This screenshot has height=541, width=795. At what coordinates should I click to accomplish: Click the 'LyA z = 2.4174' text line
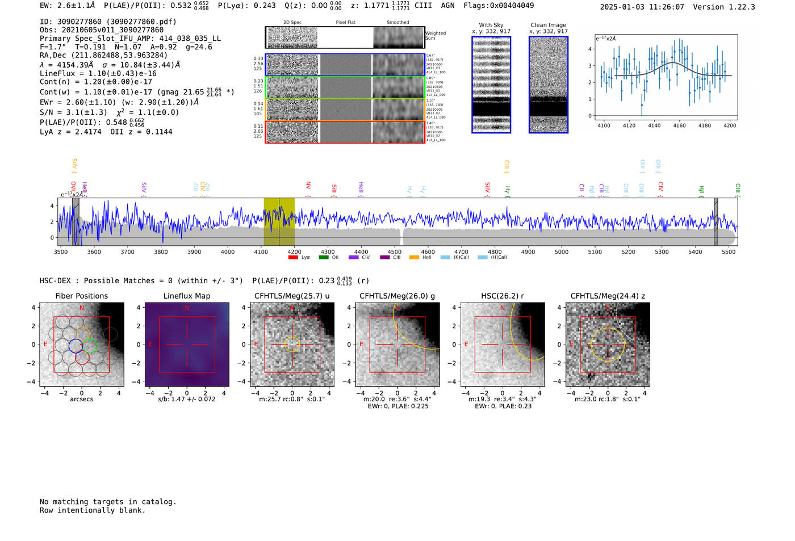[70, 132]
